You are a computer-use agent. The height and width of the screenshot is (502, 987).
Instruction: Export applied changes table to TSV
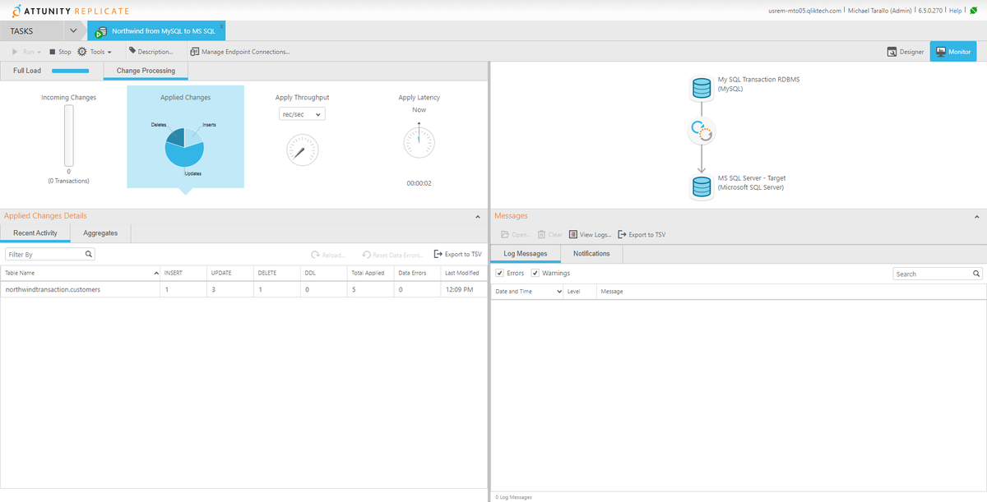(457, 255)
